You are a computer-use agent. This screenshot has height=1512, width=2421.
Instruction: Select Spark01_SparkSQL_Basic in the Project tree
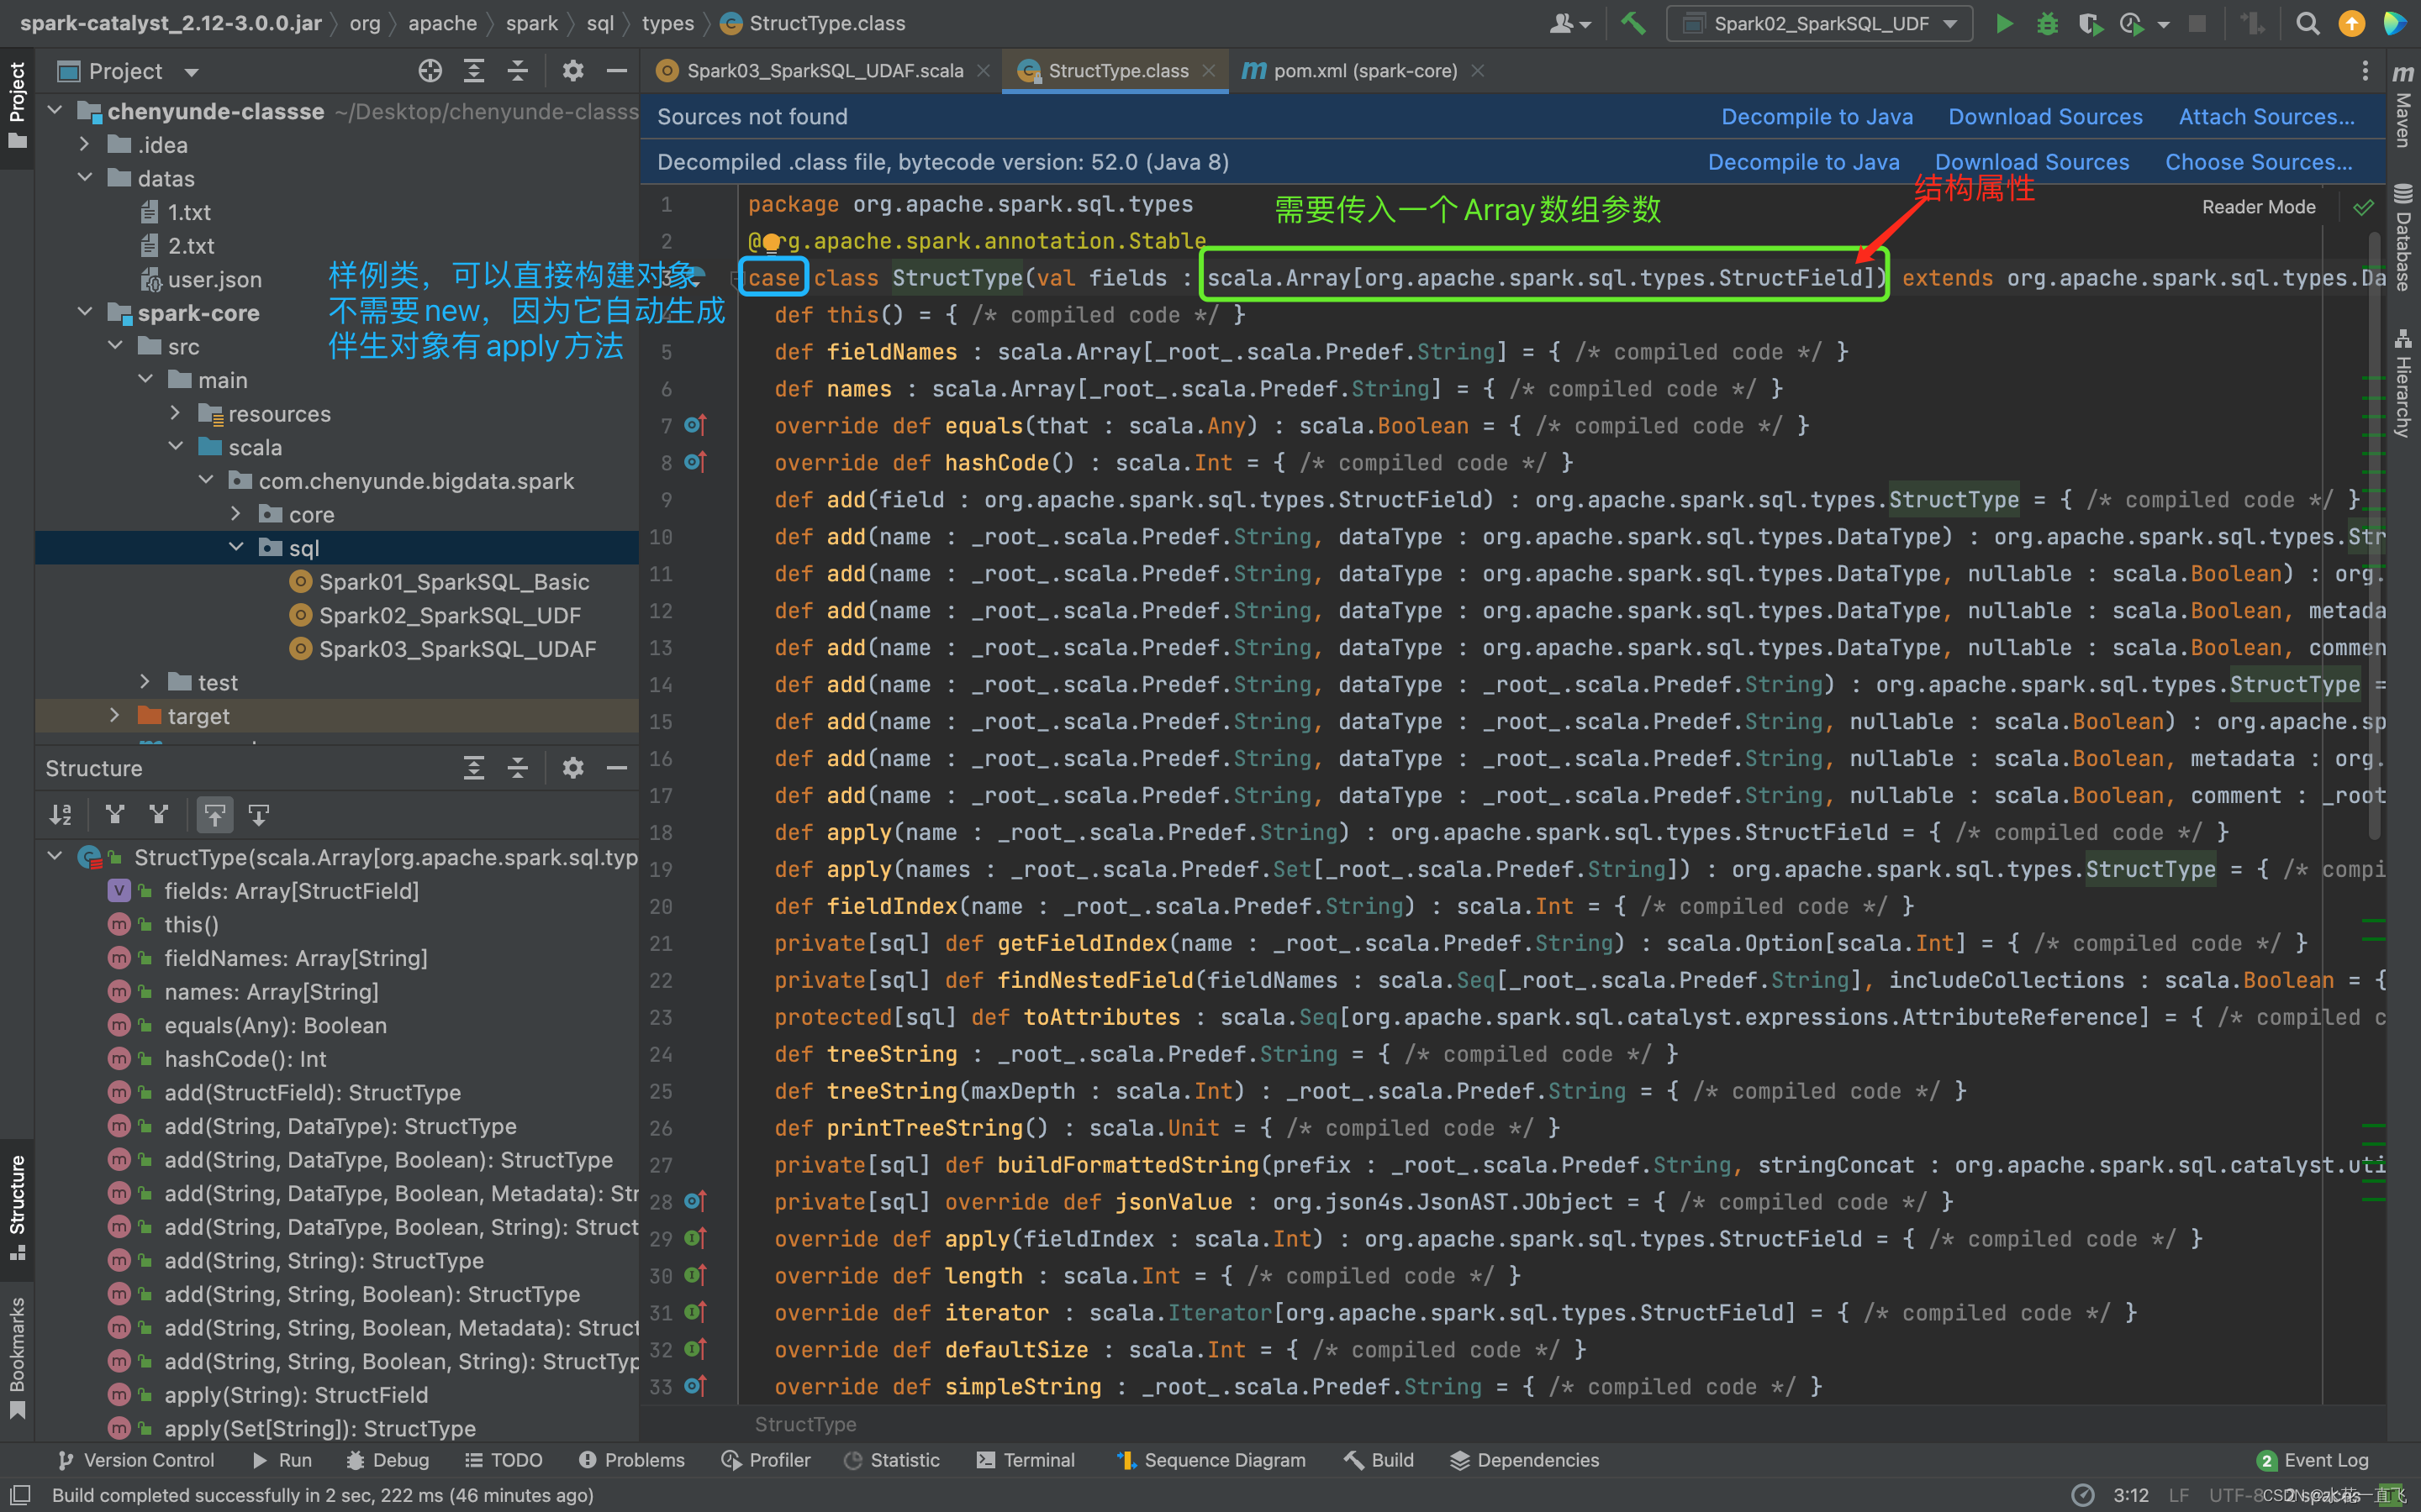coord(453,582)
